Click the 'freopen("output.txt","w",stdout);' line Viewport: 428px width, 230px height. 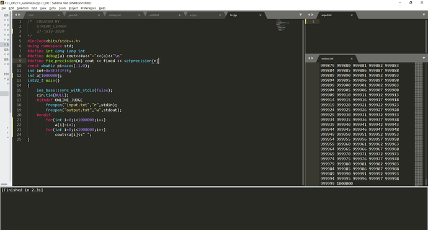tap(84, 110)
